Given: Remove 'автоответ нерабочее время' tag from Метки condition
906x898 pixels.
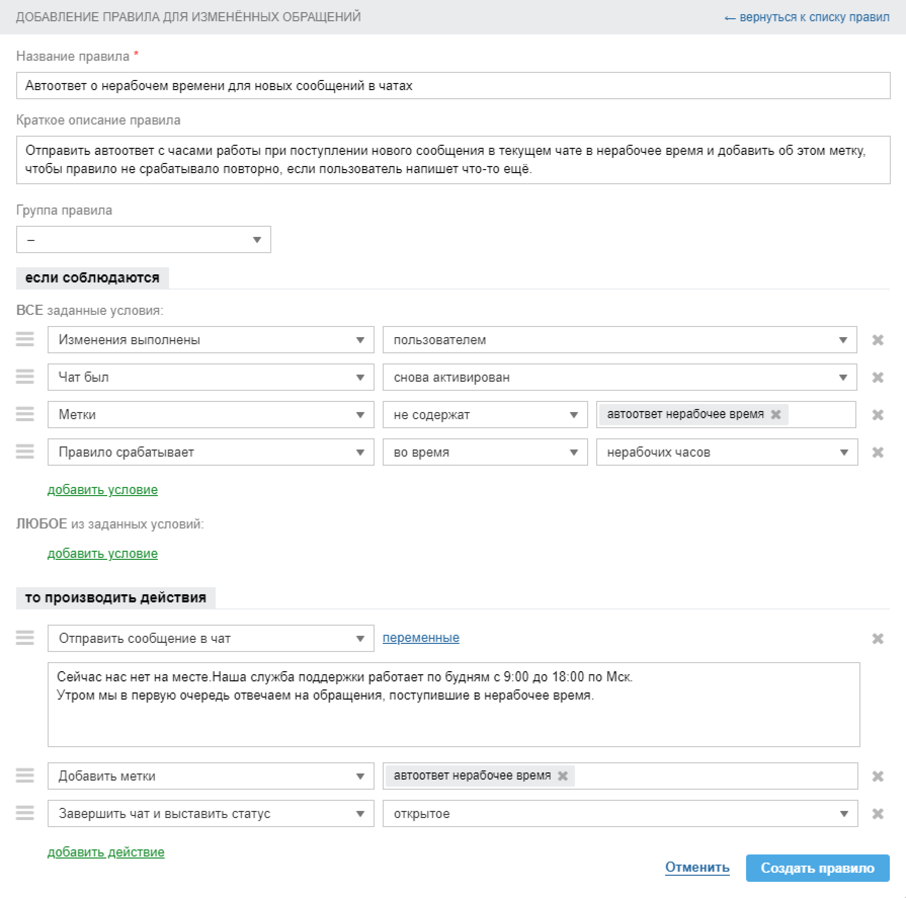Looking at the screenshot, I should point(775,415).
